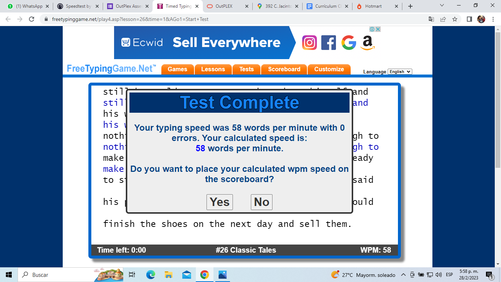Screen dimensions: 501x282
Task: Go back to the previous page
Action: click(8, 19)
